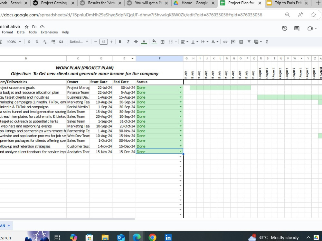Open the Help menu
Image resolution: width=322 pixels, height=241 pixels.
[65, 32]
